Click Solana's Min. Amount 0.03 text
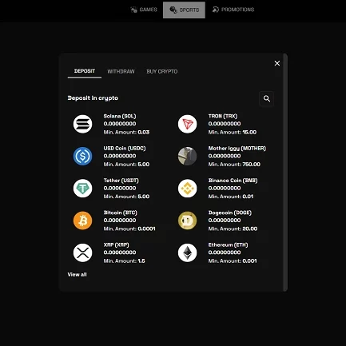The height and width of the screenshot is (346, 346). coord(126,132)
